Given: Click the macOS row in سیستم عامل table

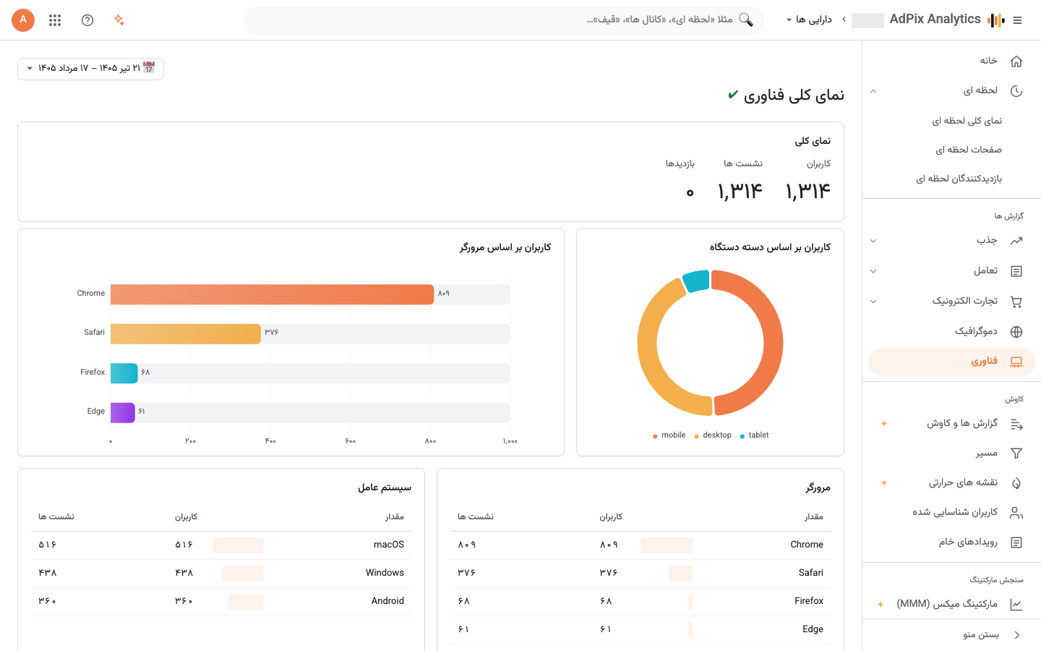Looking at the screenshot, I should coord(221,545).
